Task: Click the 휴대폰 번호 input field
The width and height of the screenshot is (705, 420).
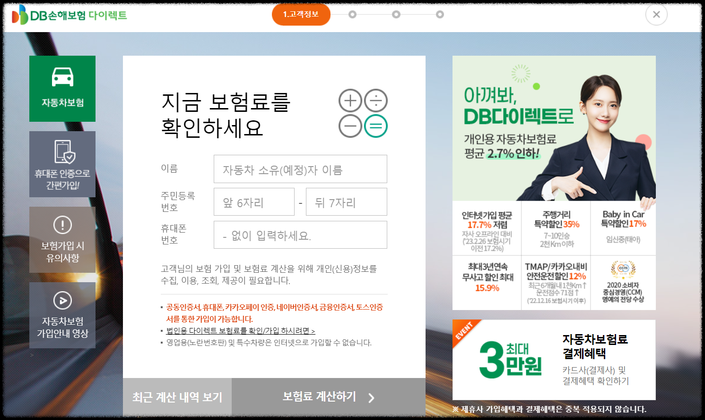Action: [x=301, y=235]
